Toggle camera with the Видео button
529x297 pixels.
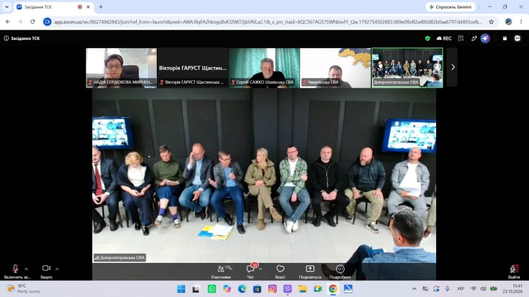(46, 271)
